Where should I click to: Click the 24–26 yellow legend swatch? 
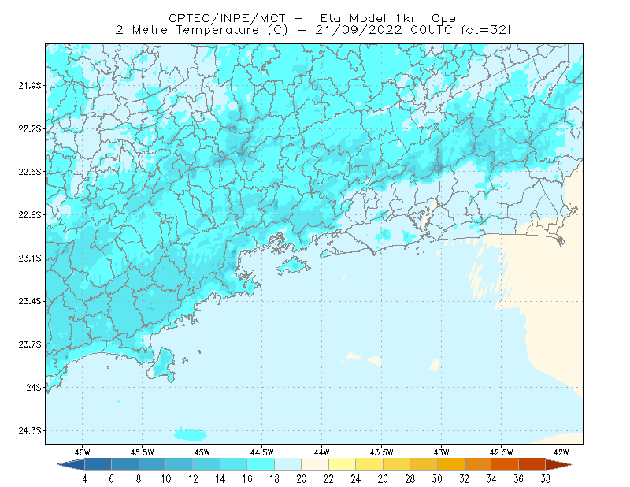click(x=369, y=464)
